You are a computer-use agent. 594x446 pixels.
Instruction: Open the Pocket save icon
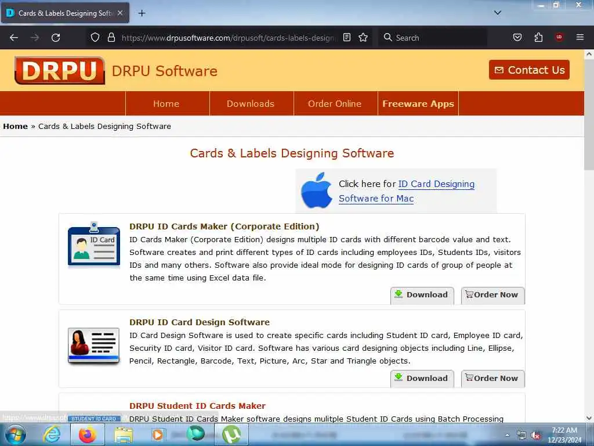click(x=517, y=37)
